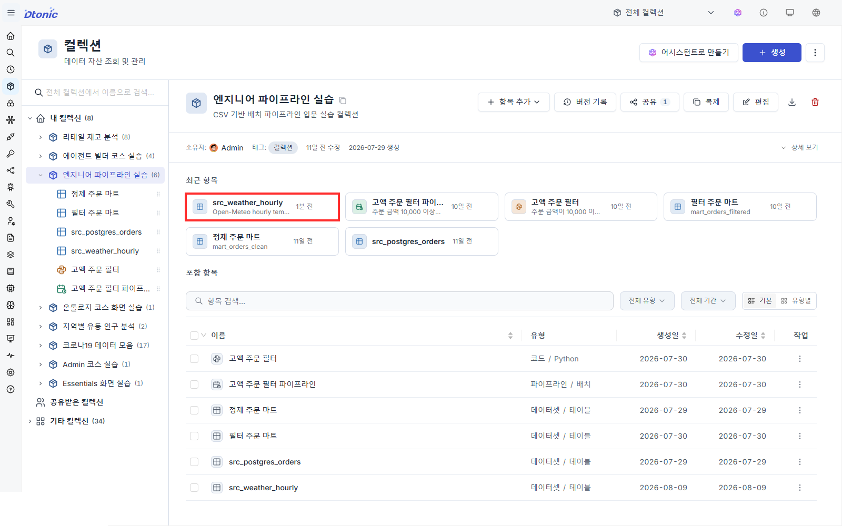Viewport: 842px width, 526px height.
Task: Open the search icon in left sidebar
Action: coord(11,53)
